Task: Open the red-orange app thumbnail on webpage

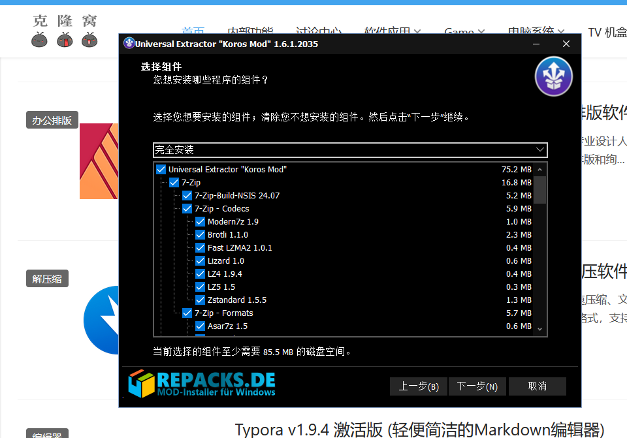Action: point(99,161)
